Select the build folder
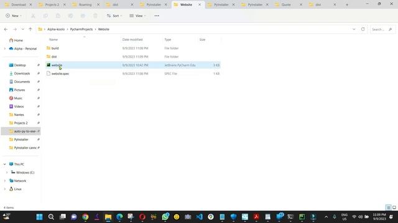The image size is (398, 223). point(133,48)
